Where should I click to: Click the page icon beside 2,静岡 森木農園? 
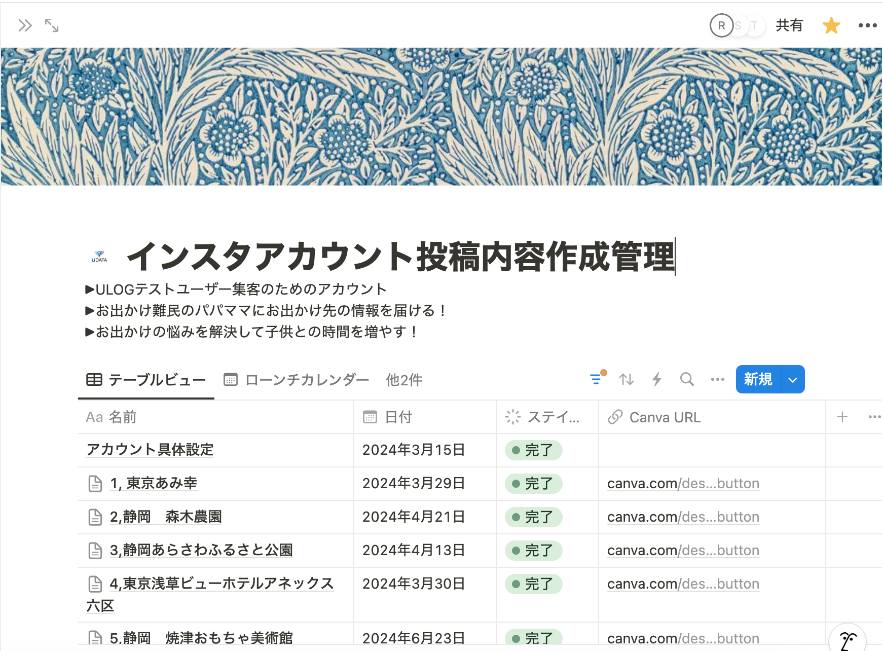(x=95, y=517)
